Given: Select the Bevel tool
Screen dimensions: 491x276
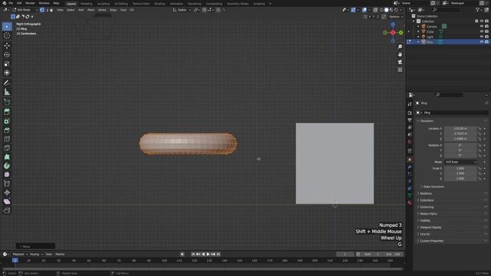Looking at the screenshot, I should click(x=7, y=130).
